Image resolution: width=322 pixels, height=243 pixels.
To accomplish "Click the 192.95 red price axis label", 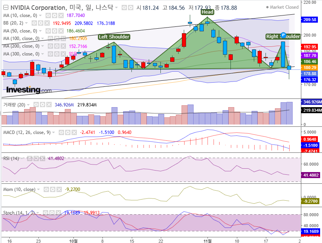I will [310, 47].
